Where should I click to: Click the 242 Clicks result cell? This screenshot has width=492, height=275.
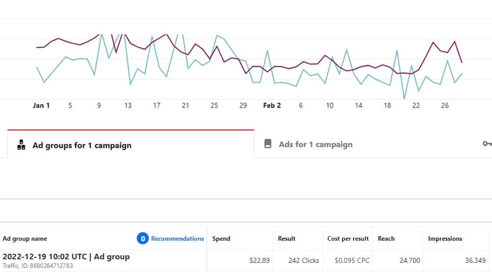[x=304, y=260]
